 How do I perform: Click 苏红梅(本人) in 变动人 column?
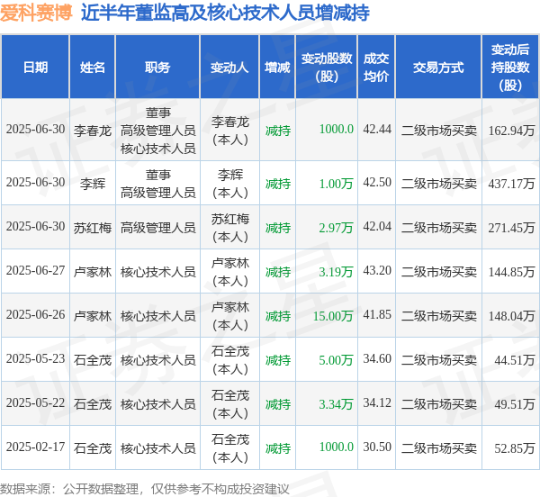pos(230,228)
